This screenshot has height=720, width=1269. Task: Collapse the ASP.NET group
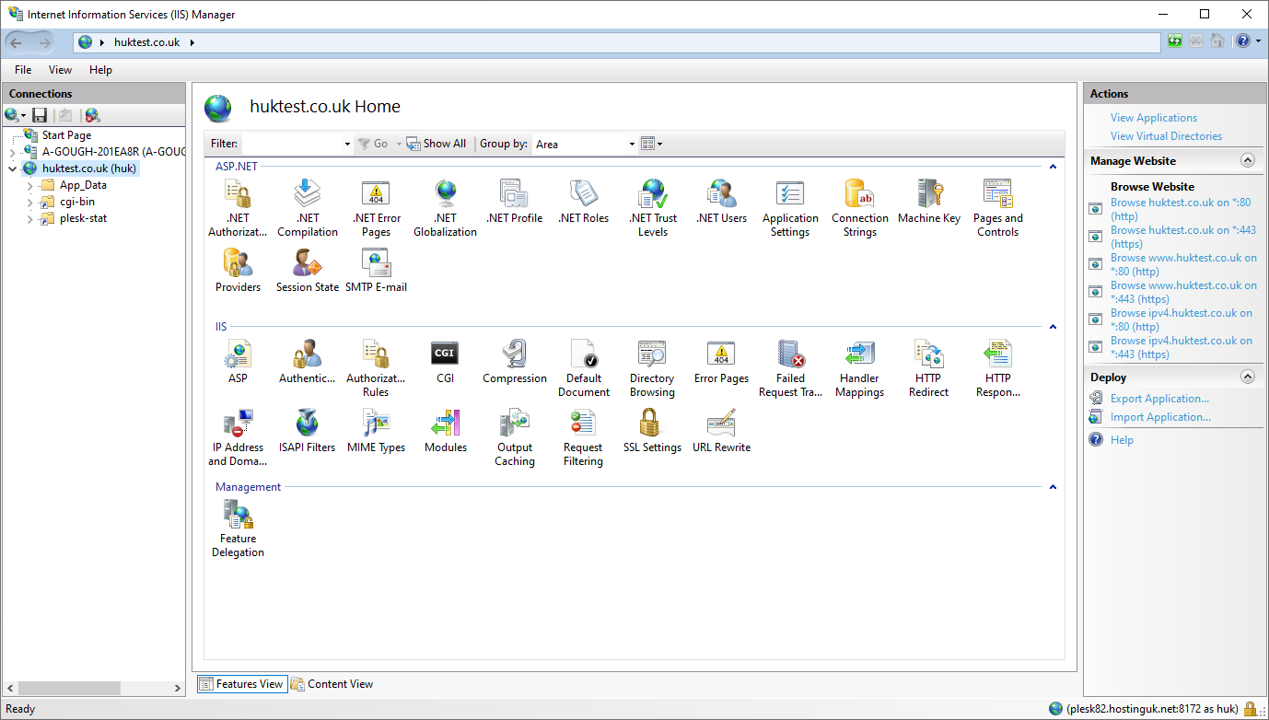coord(1053,167)
